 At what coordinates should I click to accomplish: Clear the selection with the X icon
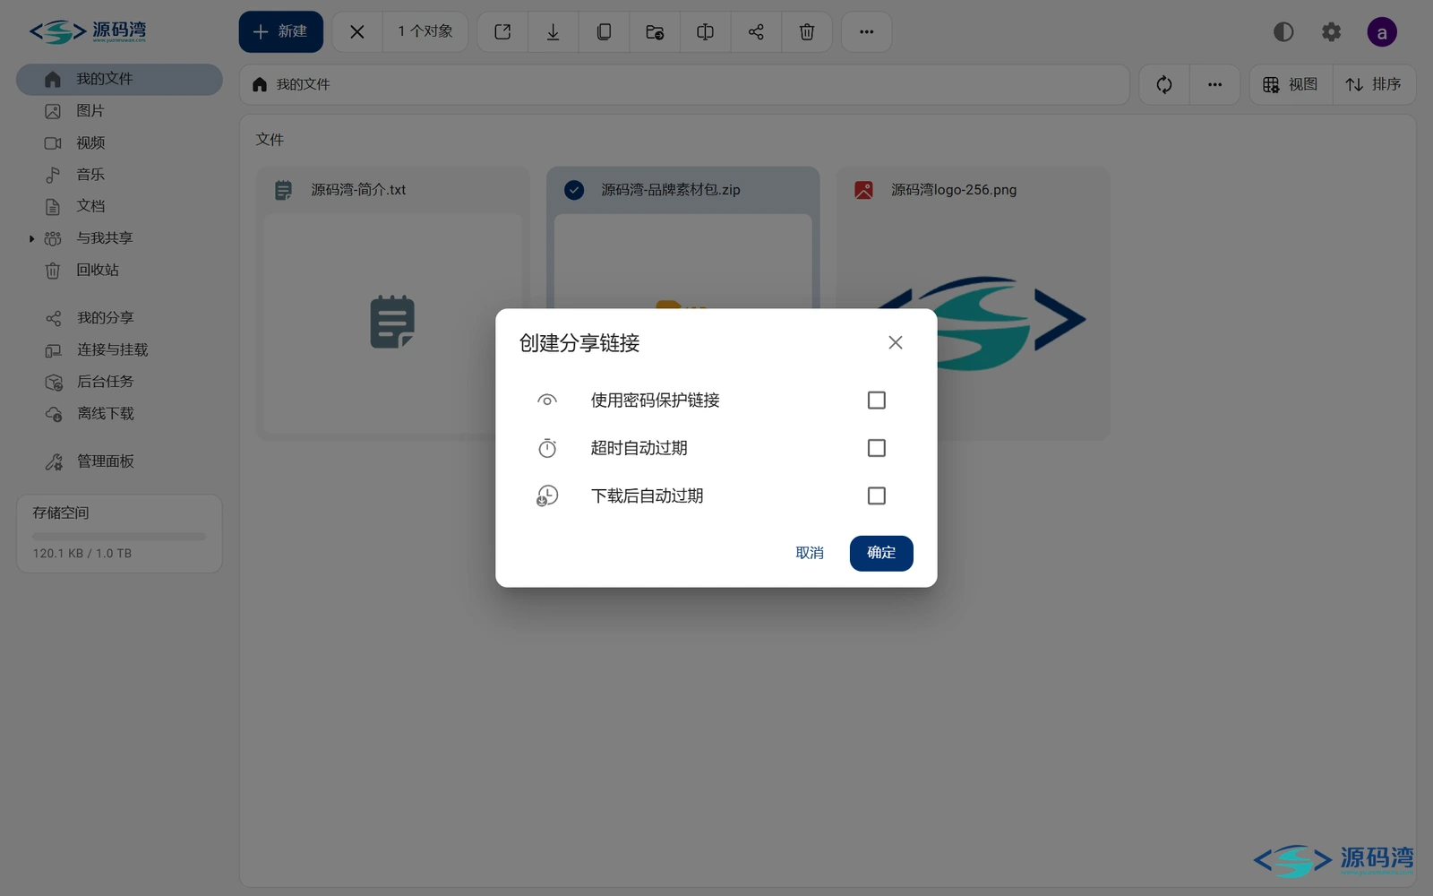356,32
